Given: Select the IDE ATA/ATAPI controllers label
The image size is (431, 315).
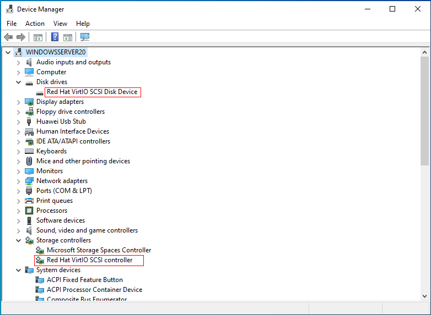Looking at the screenshot, I should (73, 141).
